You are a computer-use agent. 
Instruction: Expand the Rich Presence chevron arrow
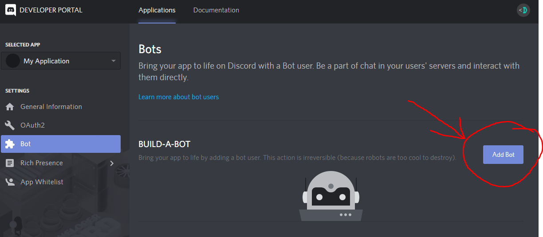click(112, 163)
